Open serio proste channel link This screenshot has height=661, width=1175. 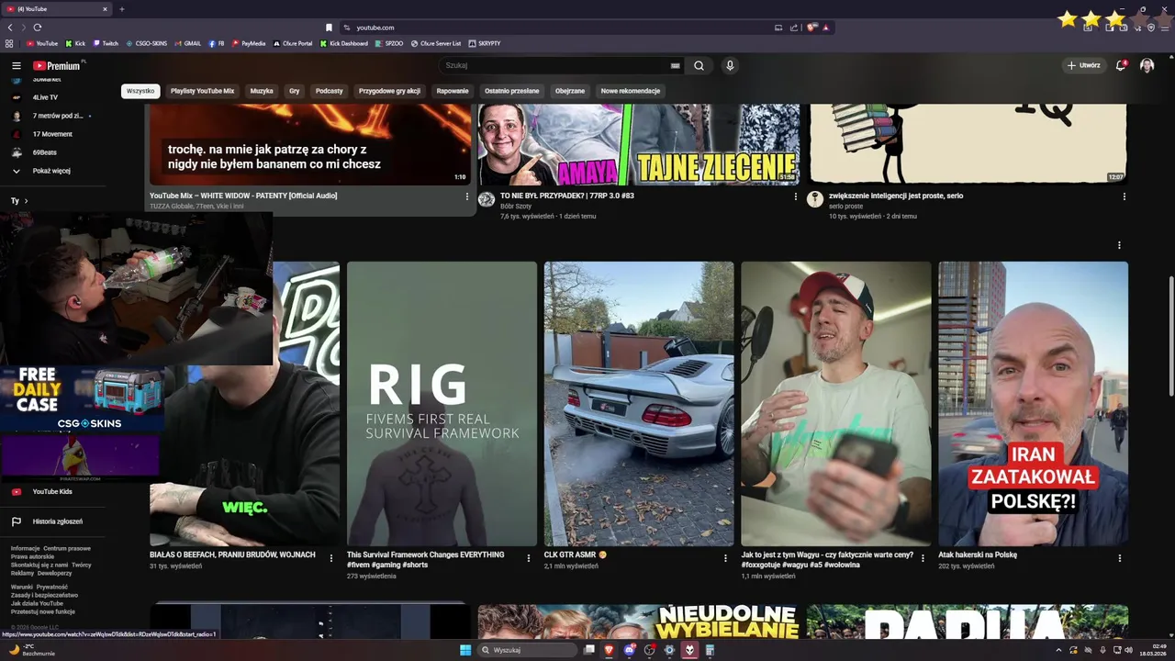pos(845,207)
